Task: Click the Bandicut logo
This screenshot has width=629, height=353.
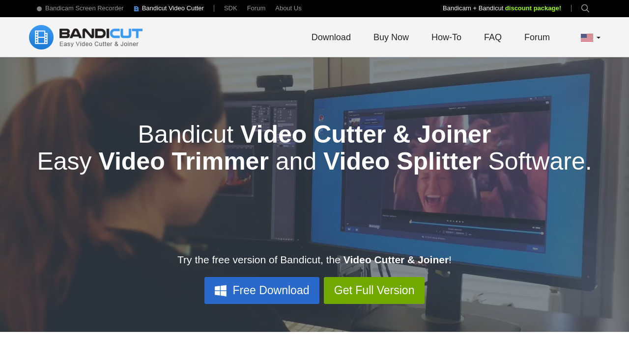Action: 86,36
